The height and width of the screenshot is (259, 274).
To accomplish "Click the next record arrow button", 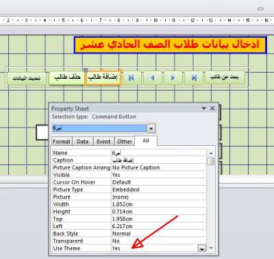I will pyautogui.click(x=173, y=78).
